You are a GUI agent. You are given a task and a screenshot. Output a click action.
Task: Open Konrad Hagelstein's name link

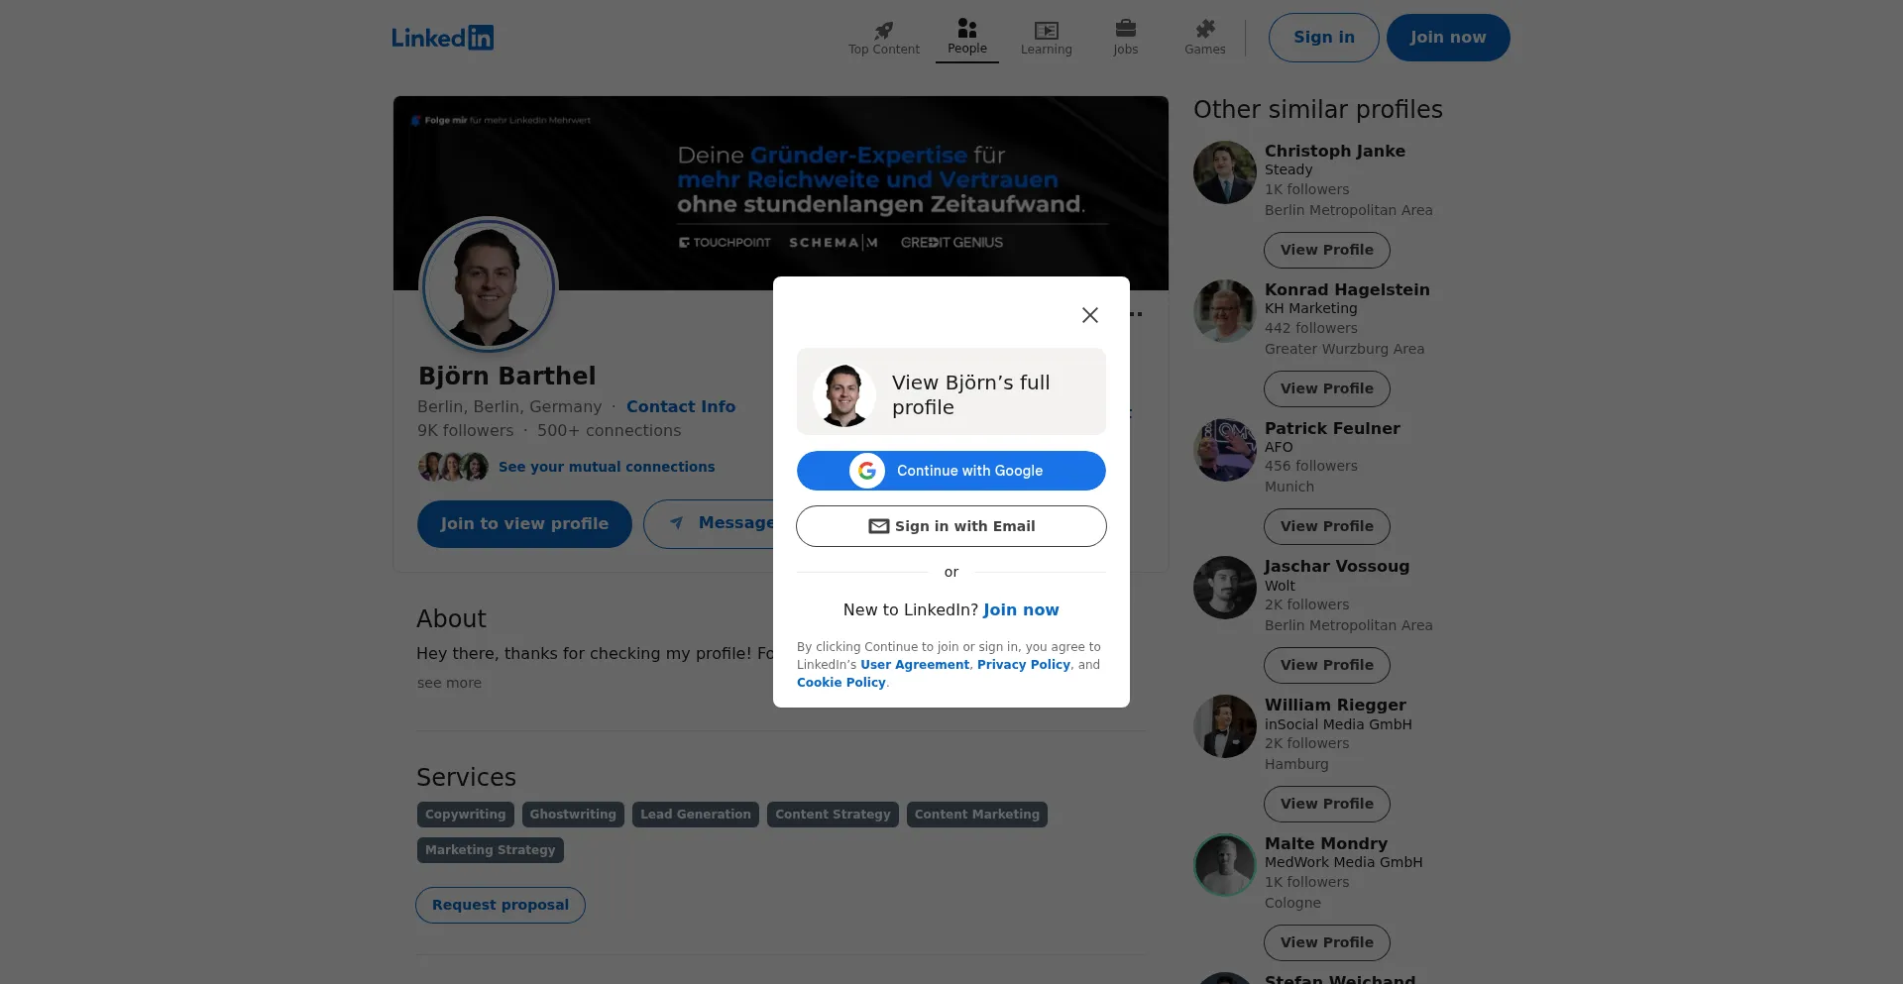point(1347,289)
